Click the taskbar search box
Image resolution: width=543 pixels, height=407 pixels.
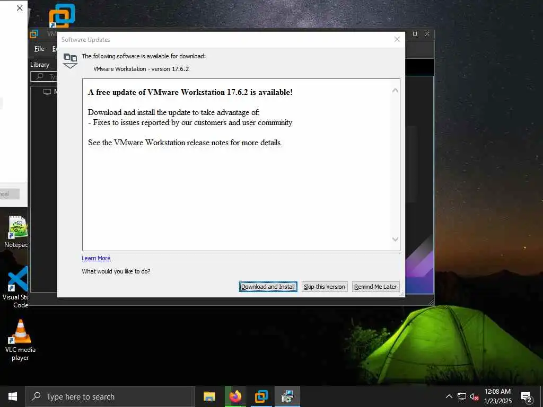pyautogui.click(x=110, y=396)
